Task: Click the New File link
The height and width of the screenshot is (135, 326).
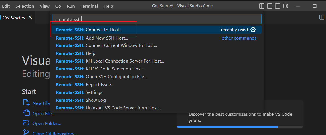Action: tap(41, 103)
